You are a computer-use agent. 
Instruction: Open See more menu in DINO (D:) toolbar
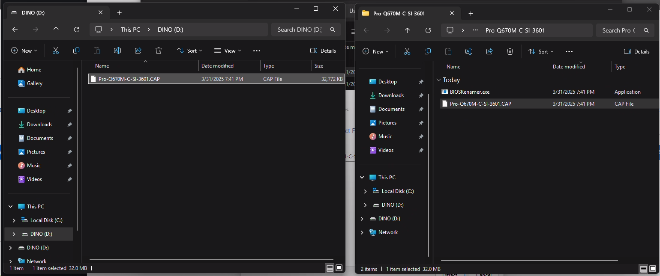point(257,50)
